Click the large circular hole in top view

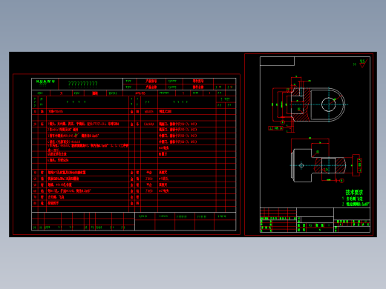pos(328,104)
